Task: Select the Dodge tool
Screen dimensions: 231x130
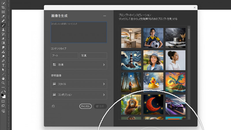Action: tap(3, 56)
